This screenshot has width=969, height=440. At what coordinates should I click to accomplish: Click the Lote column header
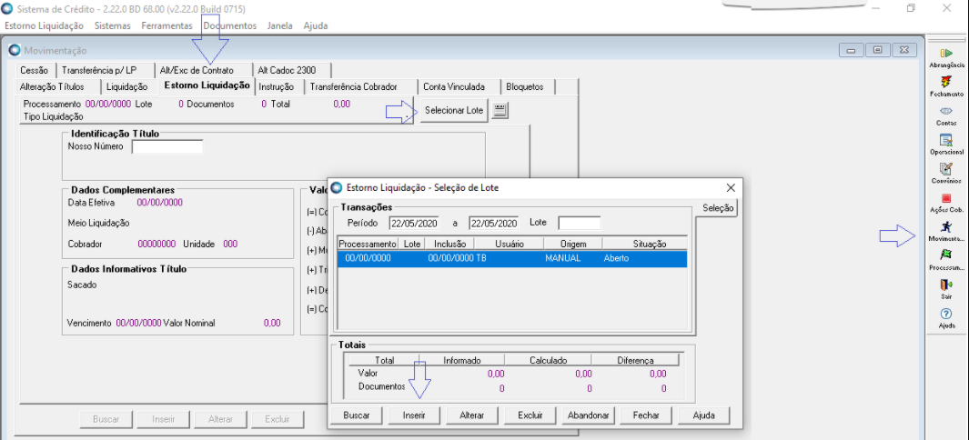pyautogui.click(x=411, y=244)
